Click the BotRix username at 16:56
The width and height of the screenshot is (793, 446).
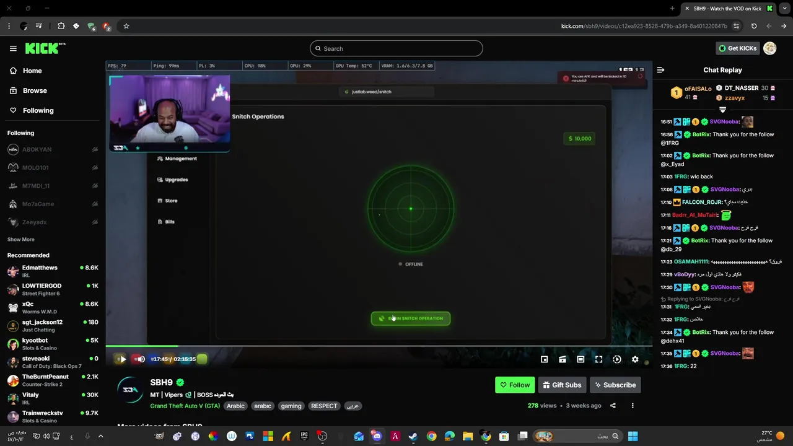coord(701,134)
